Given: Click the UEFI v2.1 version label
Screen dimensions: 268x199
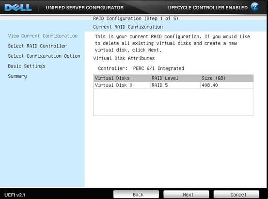Looking at the screenshot, I should (x=15, y=195).
